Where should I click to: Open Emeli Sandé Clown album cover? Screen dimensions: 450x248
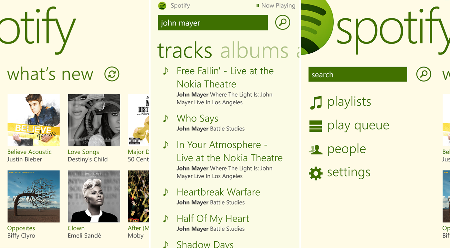94,196
